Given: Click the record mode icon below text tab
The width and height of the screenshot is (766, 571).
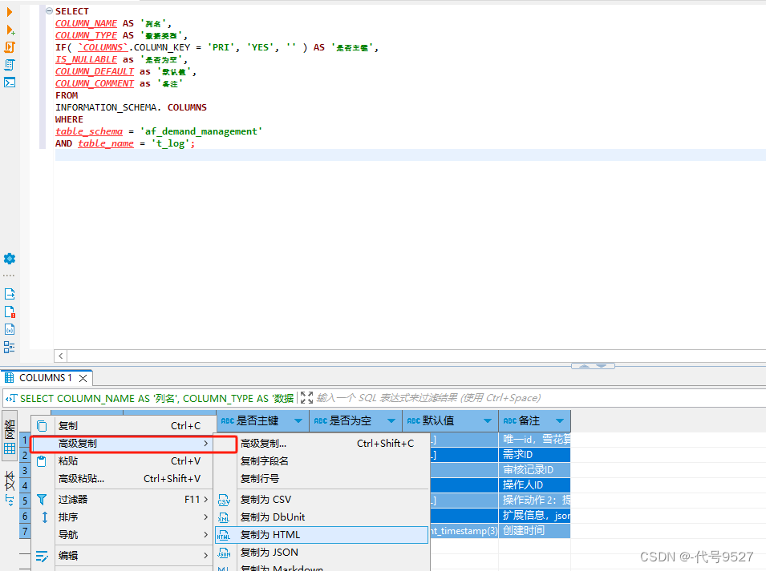Looking at the screenshot, I should pos(10,501).
